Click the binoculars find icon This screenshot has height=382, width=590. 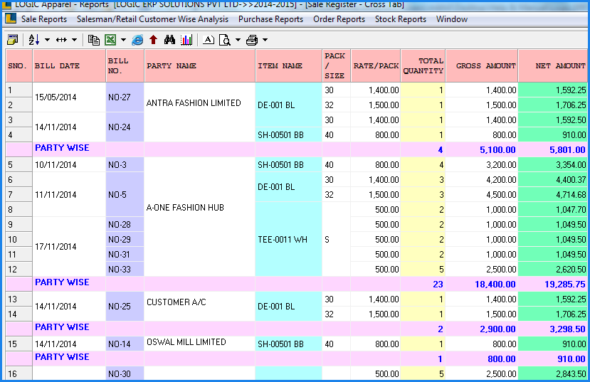click(169, 39)
